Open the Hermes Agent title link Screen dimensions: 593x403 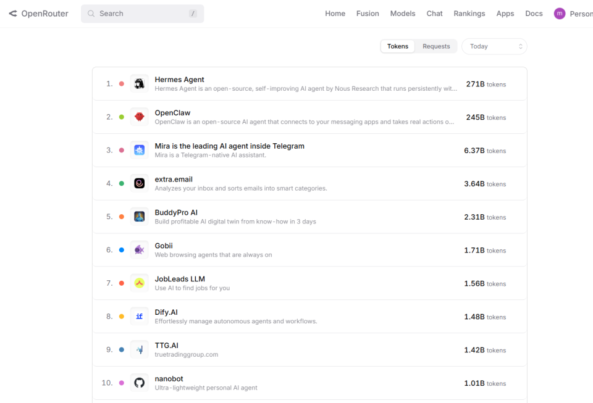point(179,80)
